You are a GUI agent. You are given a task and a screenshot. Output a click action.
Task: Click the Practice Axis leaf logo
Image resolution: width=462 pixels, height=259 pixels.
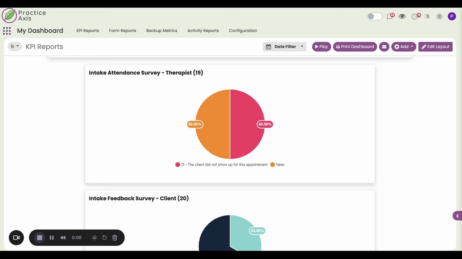[9, 15]
